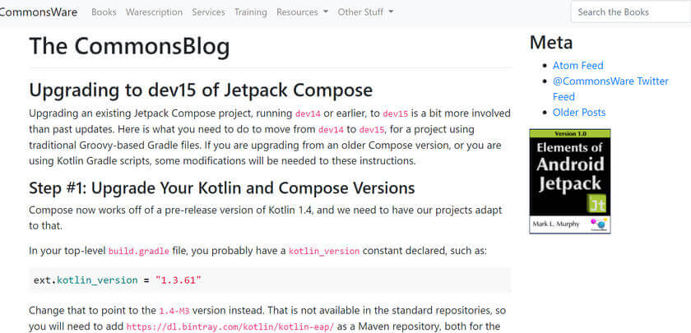Screen dimensions: 691x333
Task: Click The CommonsBlog page heading
Action: [130, 46]
